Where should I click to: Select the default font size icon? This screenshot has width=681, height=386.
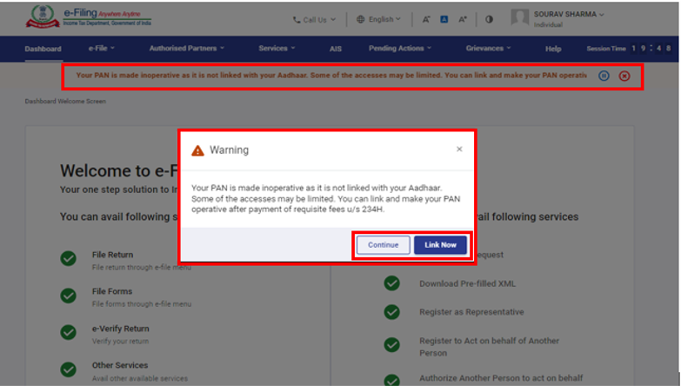pos(444,19)
